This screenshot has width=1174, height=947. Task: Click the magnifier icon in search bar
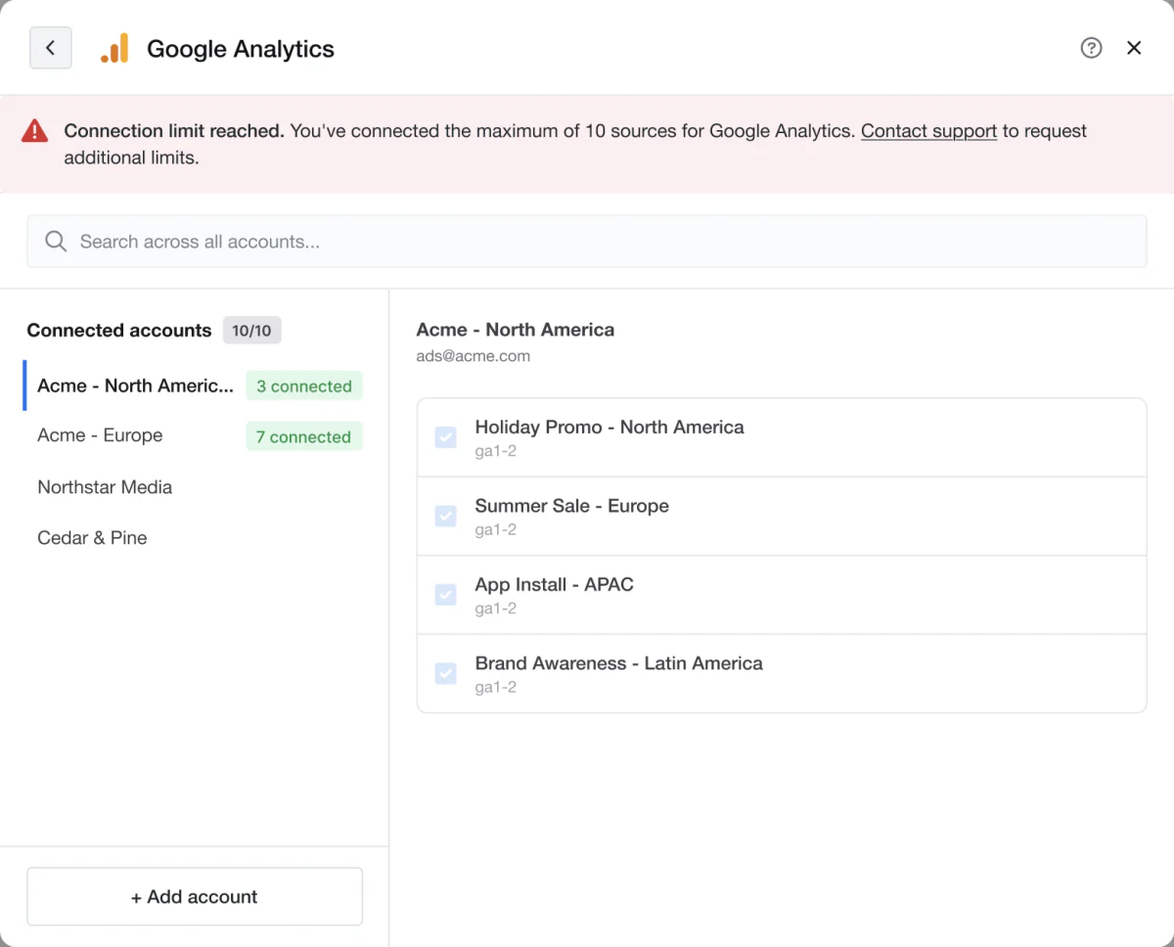(56, 242)
